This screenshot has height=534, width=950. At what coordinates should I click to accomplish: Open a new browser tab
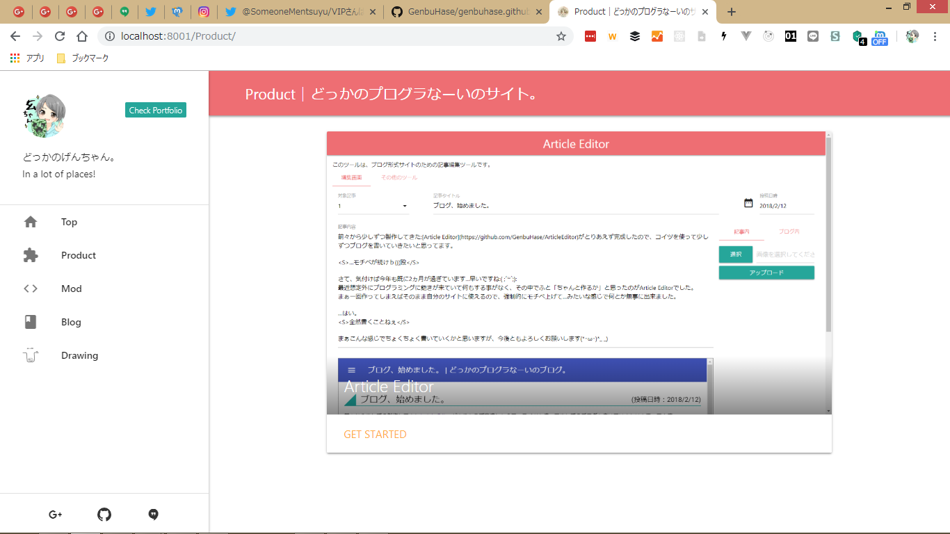(x=731, y=12)
